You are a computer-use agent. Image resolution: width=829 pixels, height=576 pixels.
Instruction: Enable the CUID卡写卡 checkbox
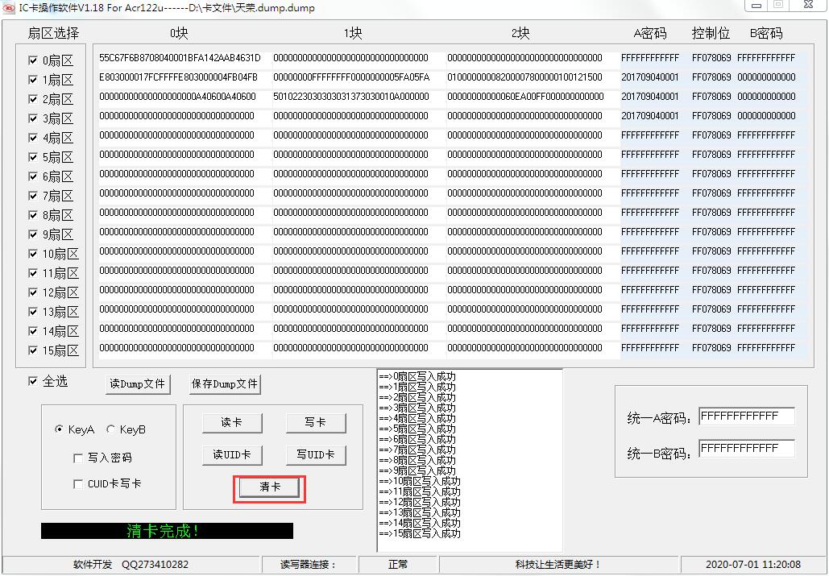pyautogui.click(x=78, y=484)
